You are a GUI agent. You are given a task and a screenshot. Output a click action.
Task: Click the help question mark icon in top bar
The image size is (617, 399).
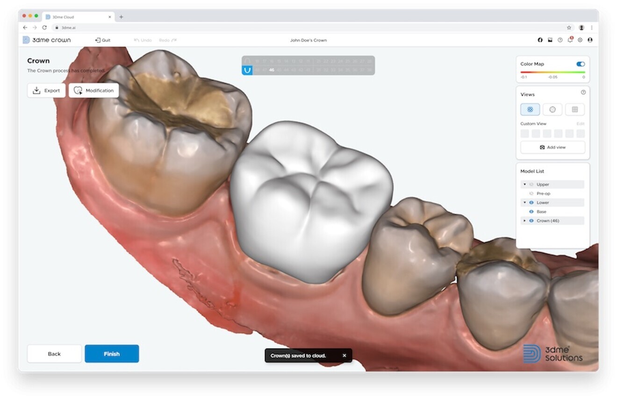[560, 40]
